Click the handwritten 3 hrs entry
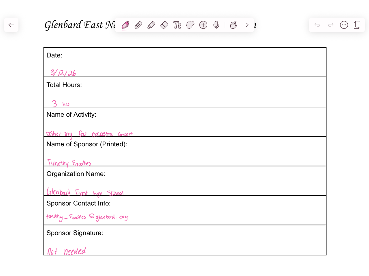This screenshot has height=276, width=369. click(61, 103)
